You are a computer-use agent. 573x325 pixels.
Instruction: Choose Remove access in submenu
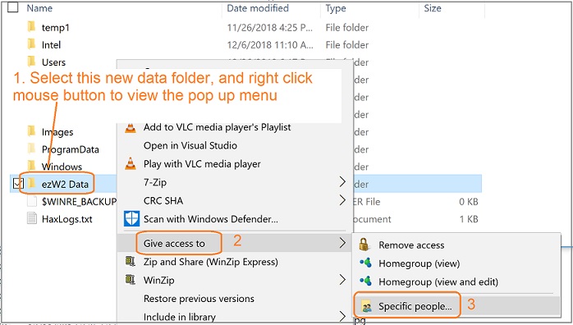[x=411, y=245]
